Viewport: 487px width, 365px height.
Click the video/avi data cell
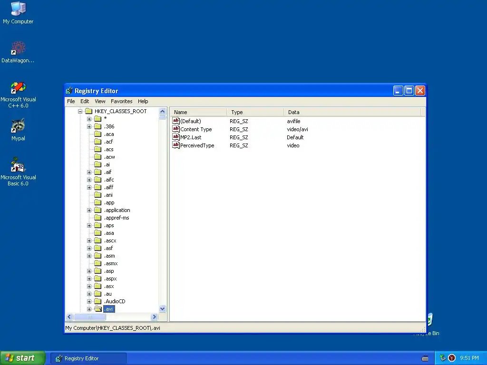coord(297,129)
